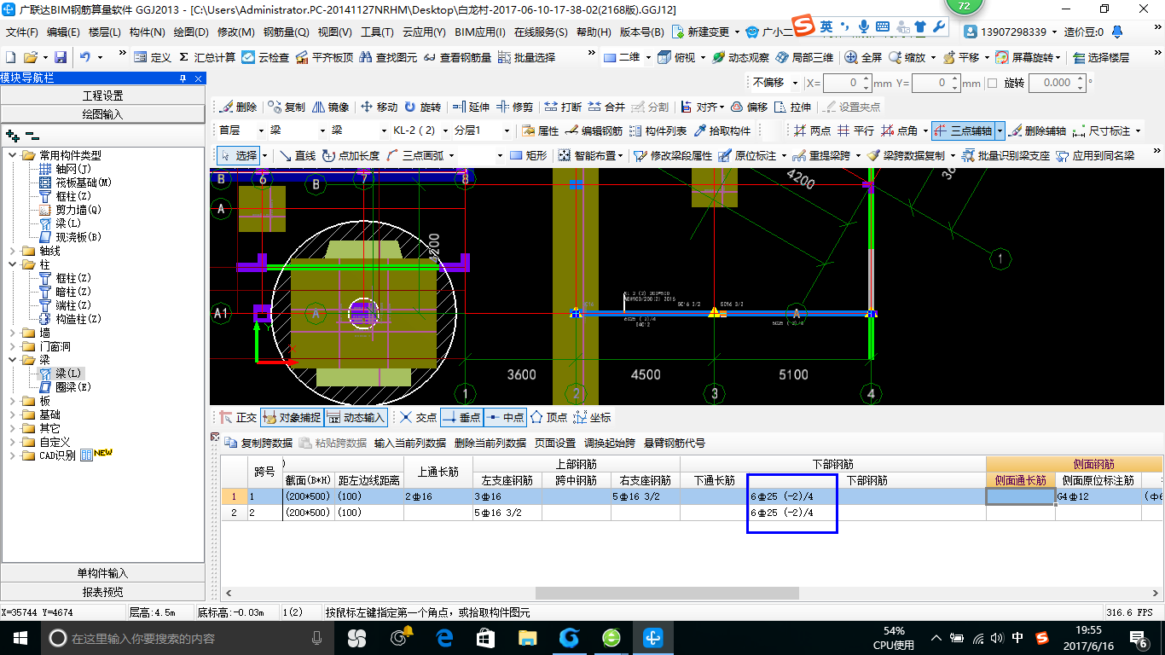The height and width of the screenshot is (655, 1165).
Task: Open 构件列表 component list
Action: pyautogui.click(x=658, y=130)
